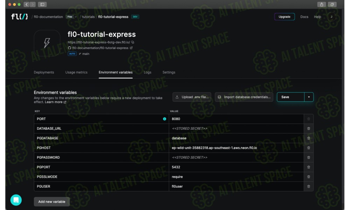Screen dimensions: 350x210
Task: Edit the PGUSER key name
Action: (101, 186)
